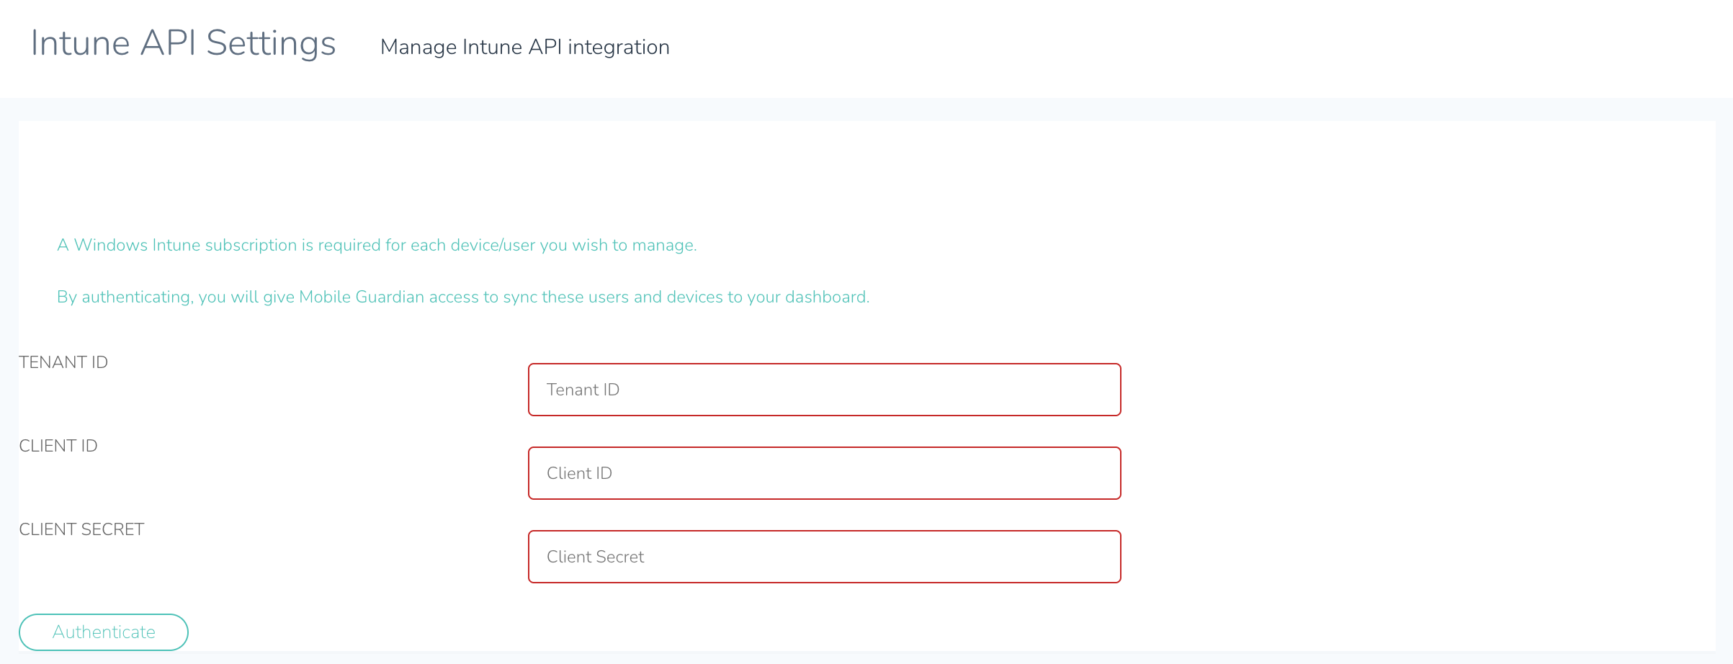Click the CLIENT SECRET label
Image resolution: width=1733 pixels, height=664 pixels.
pos(81,529)
